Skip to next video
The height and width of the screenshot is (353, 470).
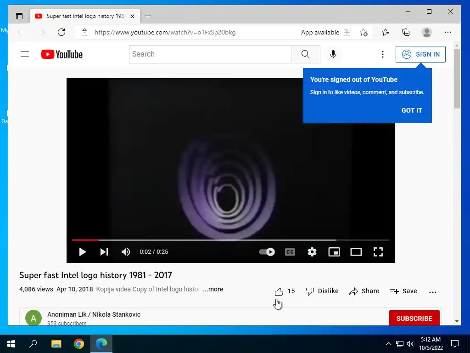point(104,252)
